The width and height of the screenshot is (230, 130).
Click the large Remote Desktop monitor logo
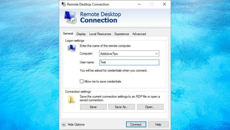[x=70, y=17]
